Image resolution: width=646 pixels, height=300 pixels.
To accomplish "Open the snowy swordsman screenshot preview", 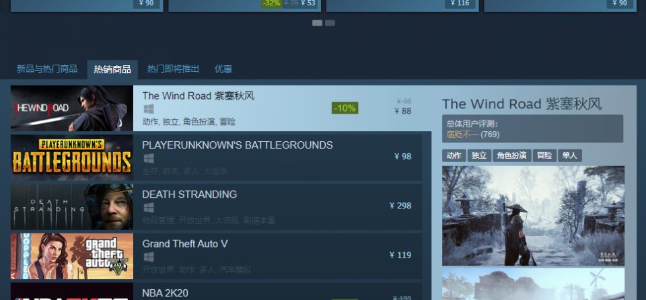I will pos(533,216).
